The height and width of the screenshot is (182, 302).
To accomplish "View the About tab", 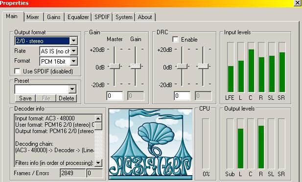I will pos(145,17).
